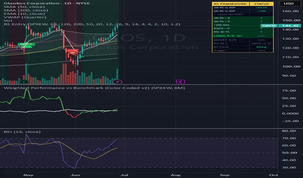Click the green MACD X signal label
The image size is (303, 178).
tap(26, 44)
